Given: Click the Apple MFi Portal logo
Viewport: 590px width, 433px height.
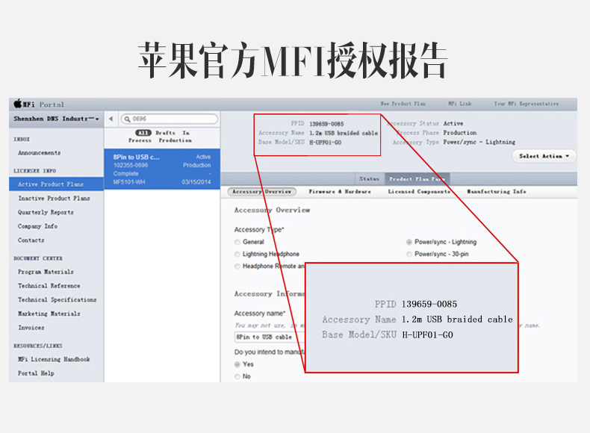Looking at the screenshot, I should point(39,104).
